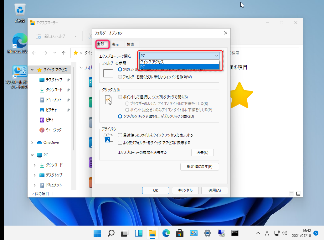Click キャンセル in Folder Options
324x240 pixels.
(x=185, y=190)
